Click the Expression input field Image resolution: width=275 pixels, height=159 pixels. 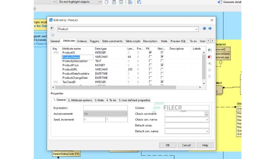point(105,108)
